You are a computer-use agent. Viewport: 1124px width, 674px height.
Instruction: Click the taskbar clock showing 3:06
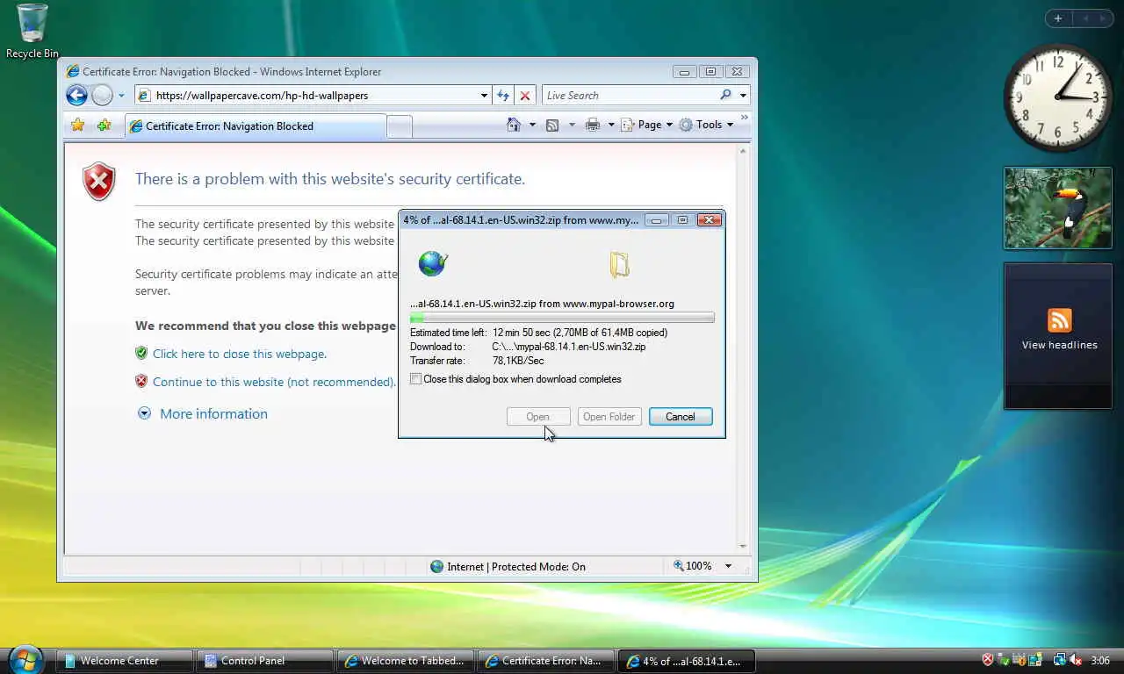[1099, 660]
